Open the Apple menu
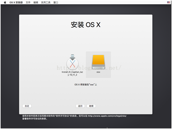Screen dimensions: 172x129 coord(5,2)
